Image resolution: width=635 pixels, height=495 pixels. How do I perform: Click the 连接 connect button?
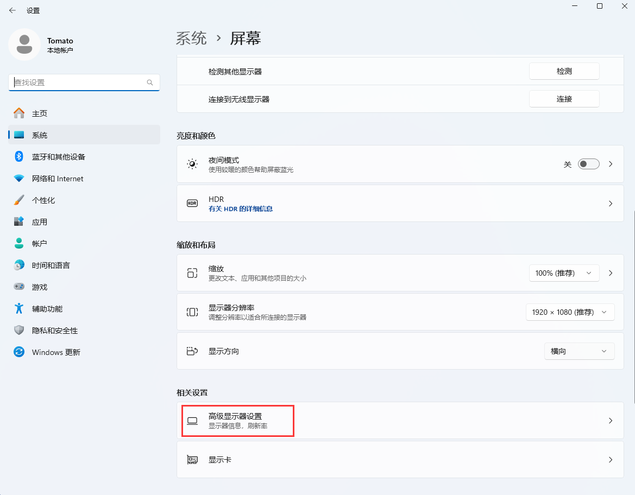pos(564,99)
